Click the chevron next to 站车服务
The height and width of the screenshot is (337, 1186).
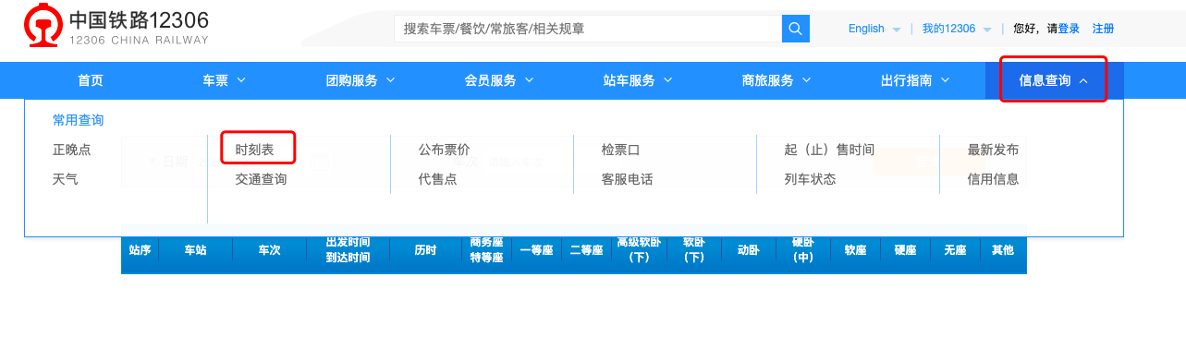pyautogui.click(x=667, y=80)
